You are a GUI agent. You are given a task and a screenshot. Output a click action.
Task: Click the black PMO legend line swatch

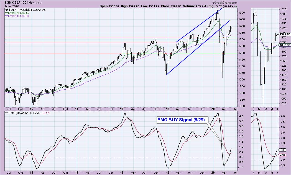point(7,113)
